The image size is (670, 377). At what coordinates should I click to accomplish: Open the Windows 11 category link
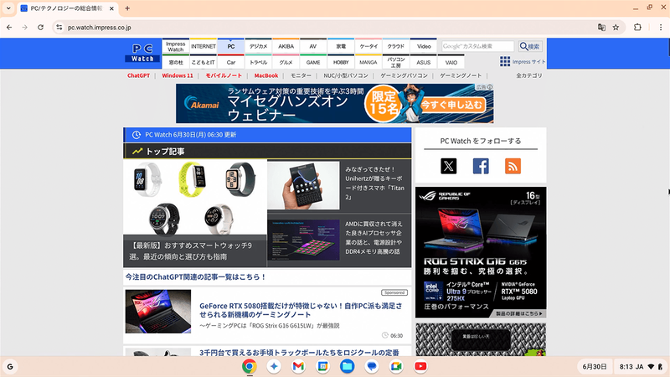coord(178,75)
